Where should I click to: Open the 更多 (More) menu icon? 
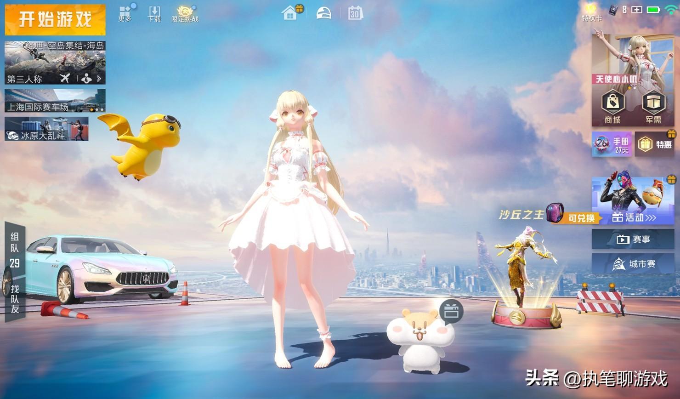coord(125,13)
